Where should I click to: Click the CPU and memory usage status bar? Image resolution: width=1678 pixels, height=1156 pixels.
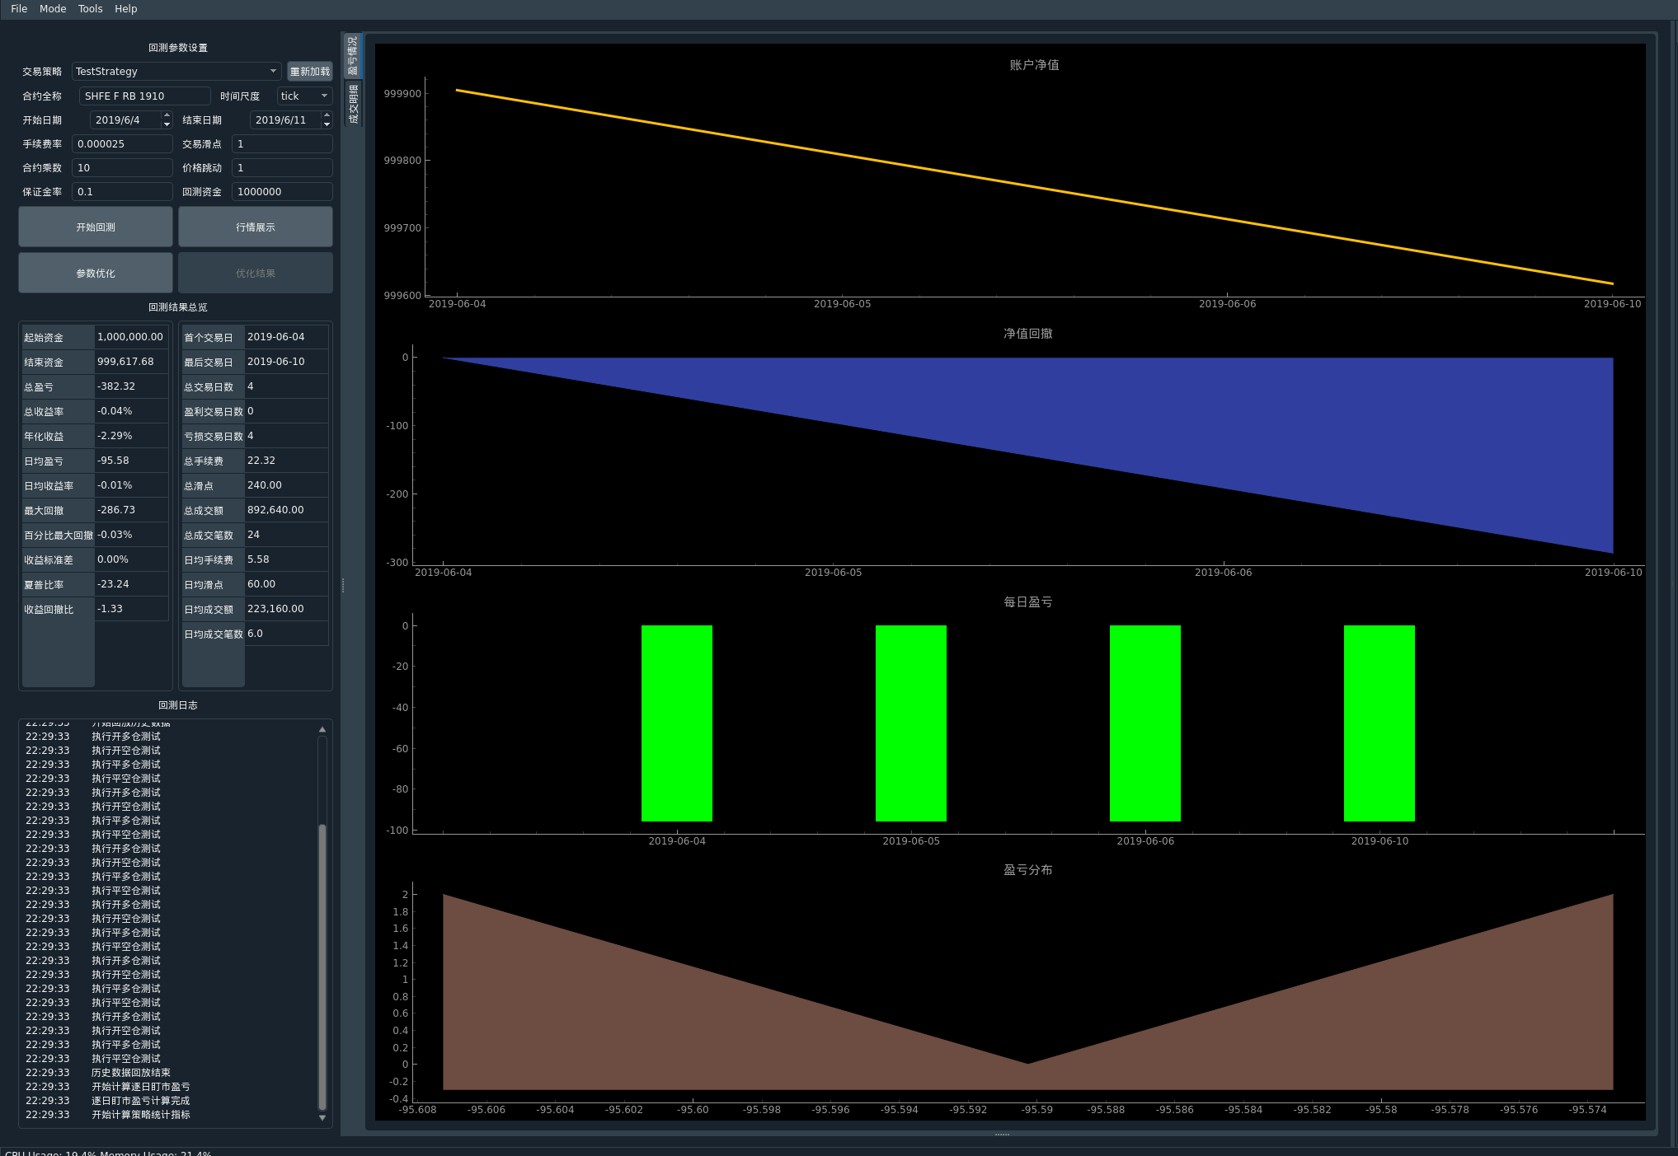coord(109,1152)
